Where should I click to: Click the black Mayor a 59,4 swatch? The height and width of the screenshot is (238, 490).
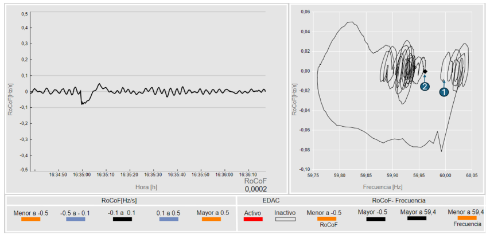417,218
